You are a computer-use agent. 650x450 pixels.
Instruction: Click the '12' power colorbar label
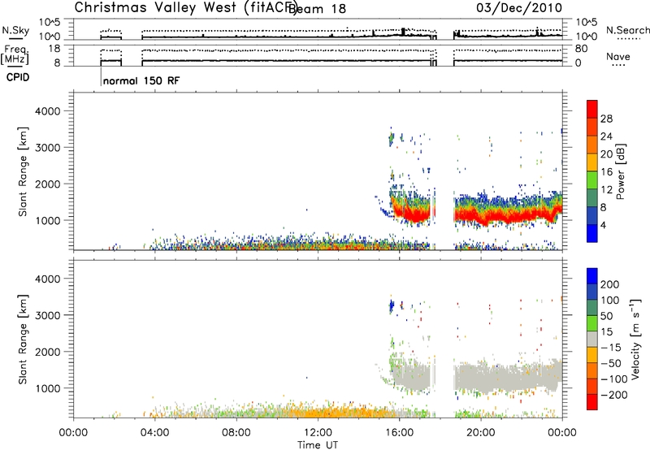(x=606, y=190)
